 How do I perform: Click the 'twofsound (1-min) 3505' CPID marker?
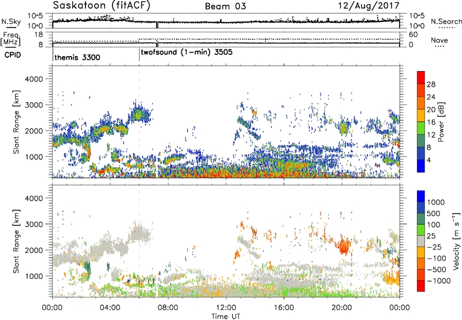187,52
